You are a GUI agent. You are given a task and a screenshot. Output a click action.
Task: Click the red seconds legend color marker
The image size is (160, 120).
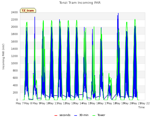56,115
